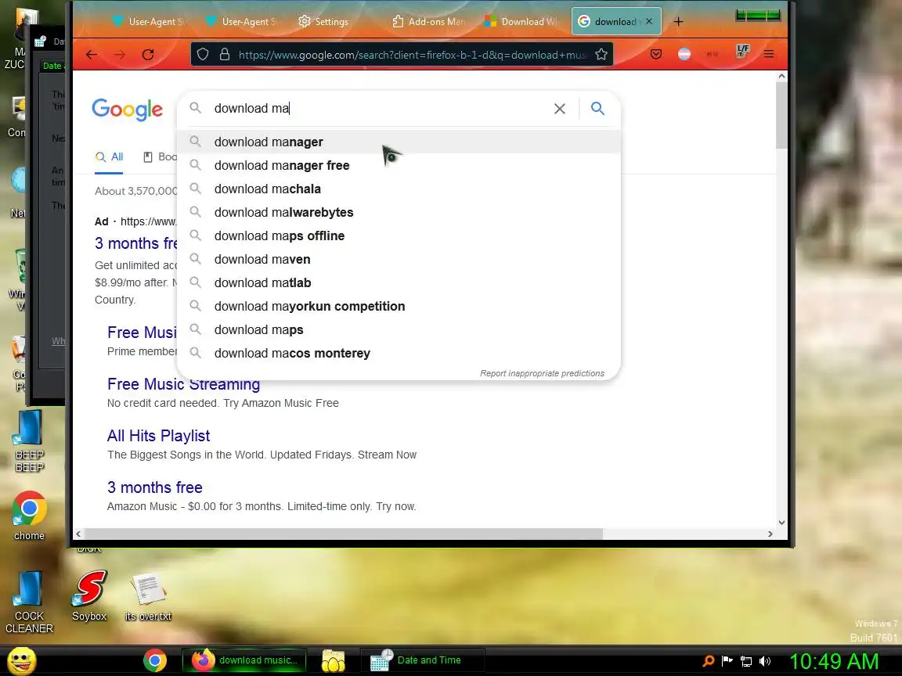Clear the Google search box with X

[559, 109]
